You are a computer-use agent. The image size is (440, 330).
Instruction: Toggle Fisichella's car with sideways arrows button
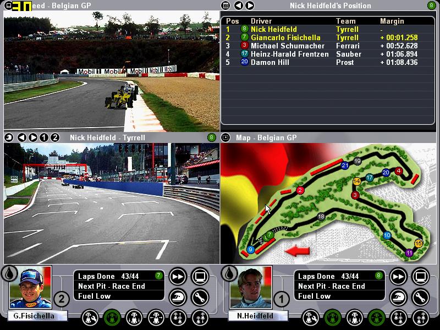coord(156,318)
